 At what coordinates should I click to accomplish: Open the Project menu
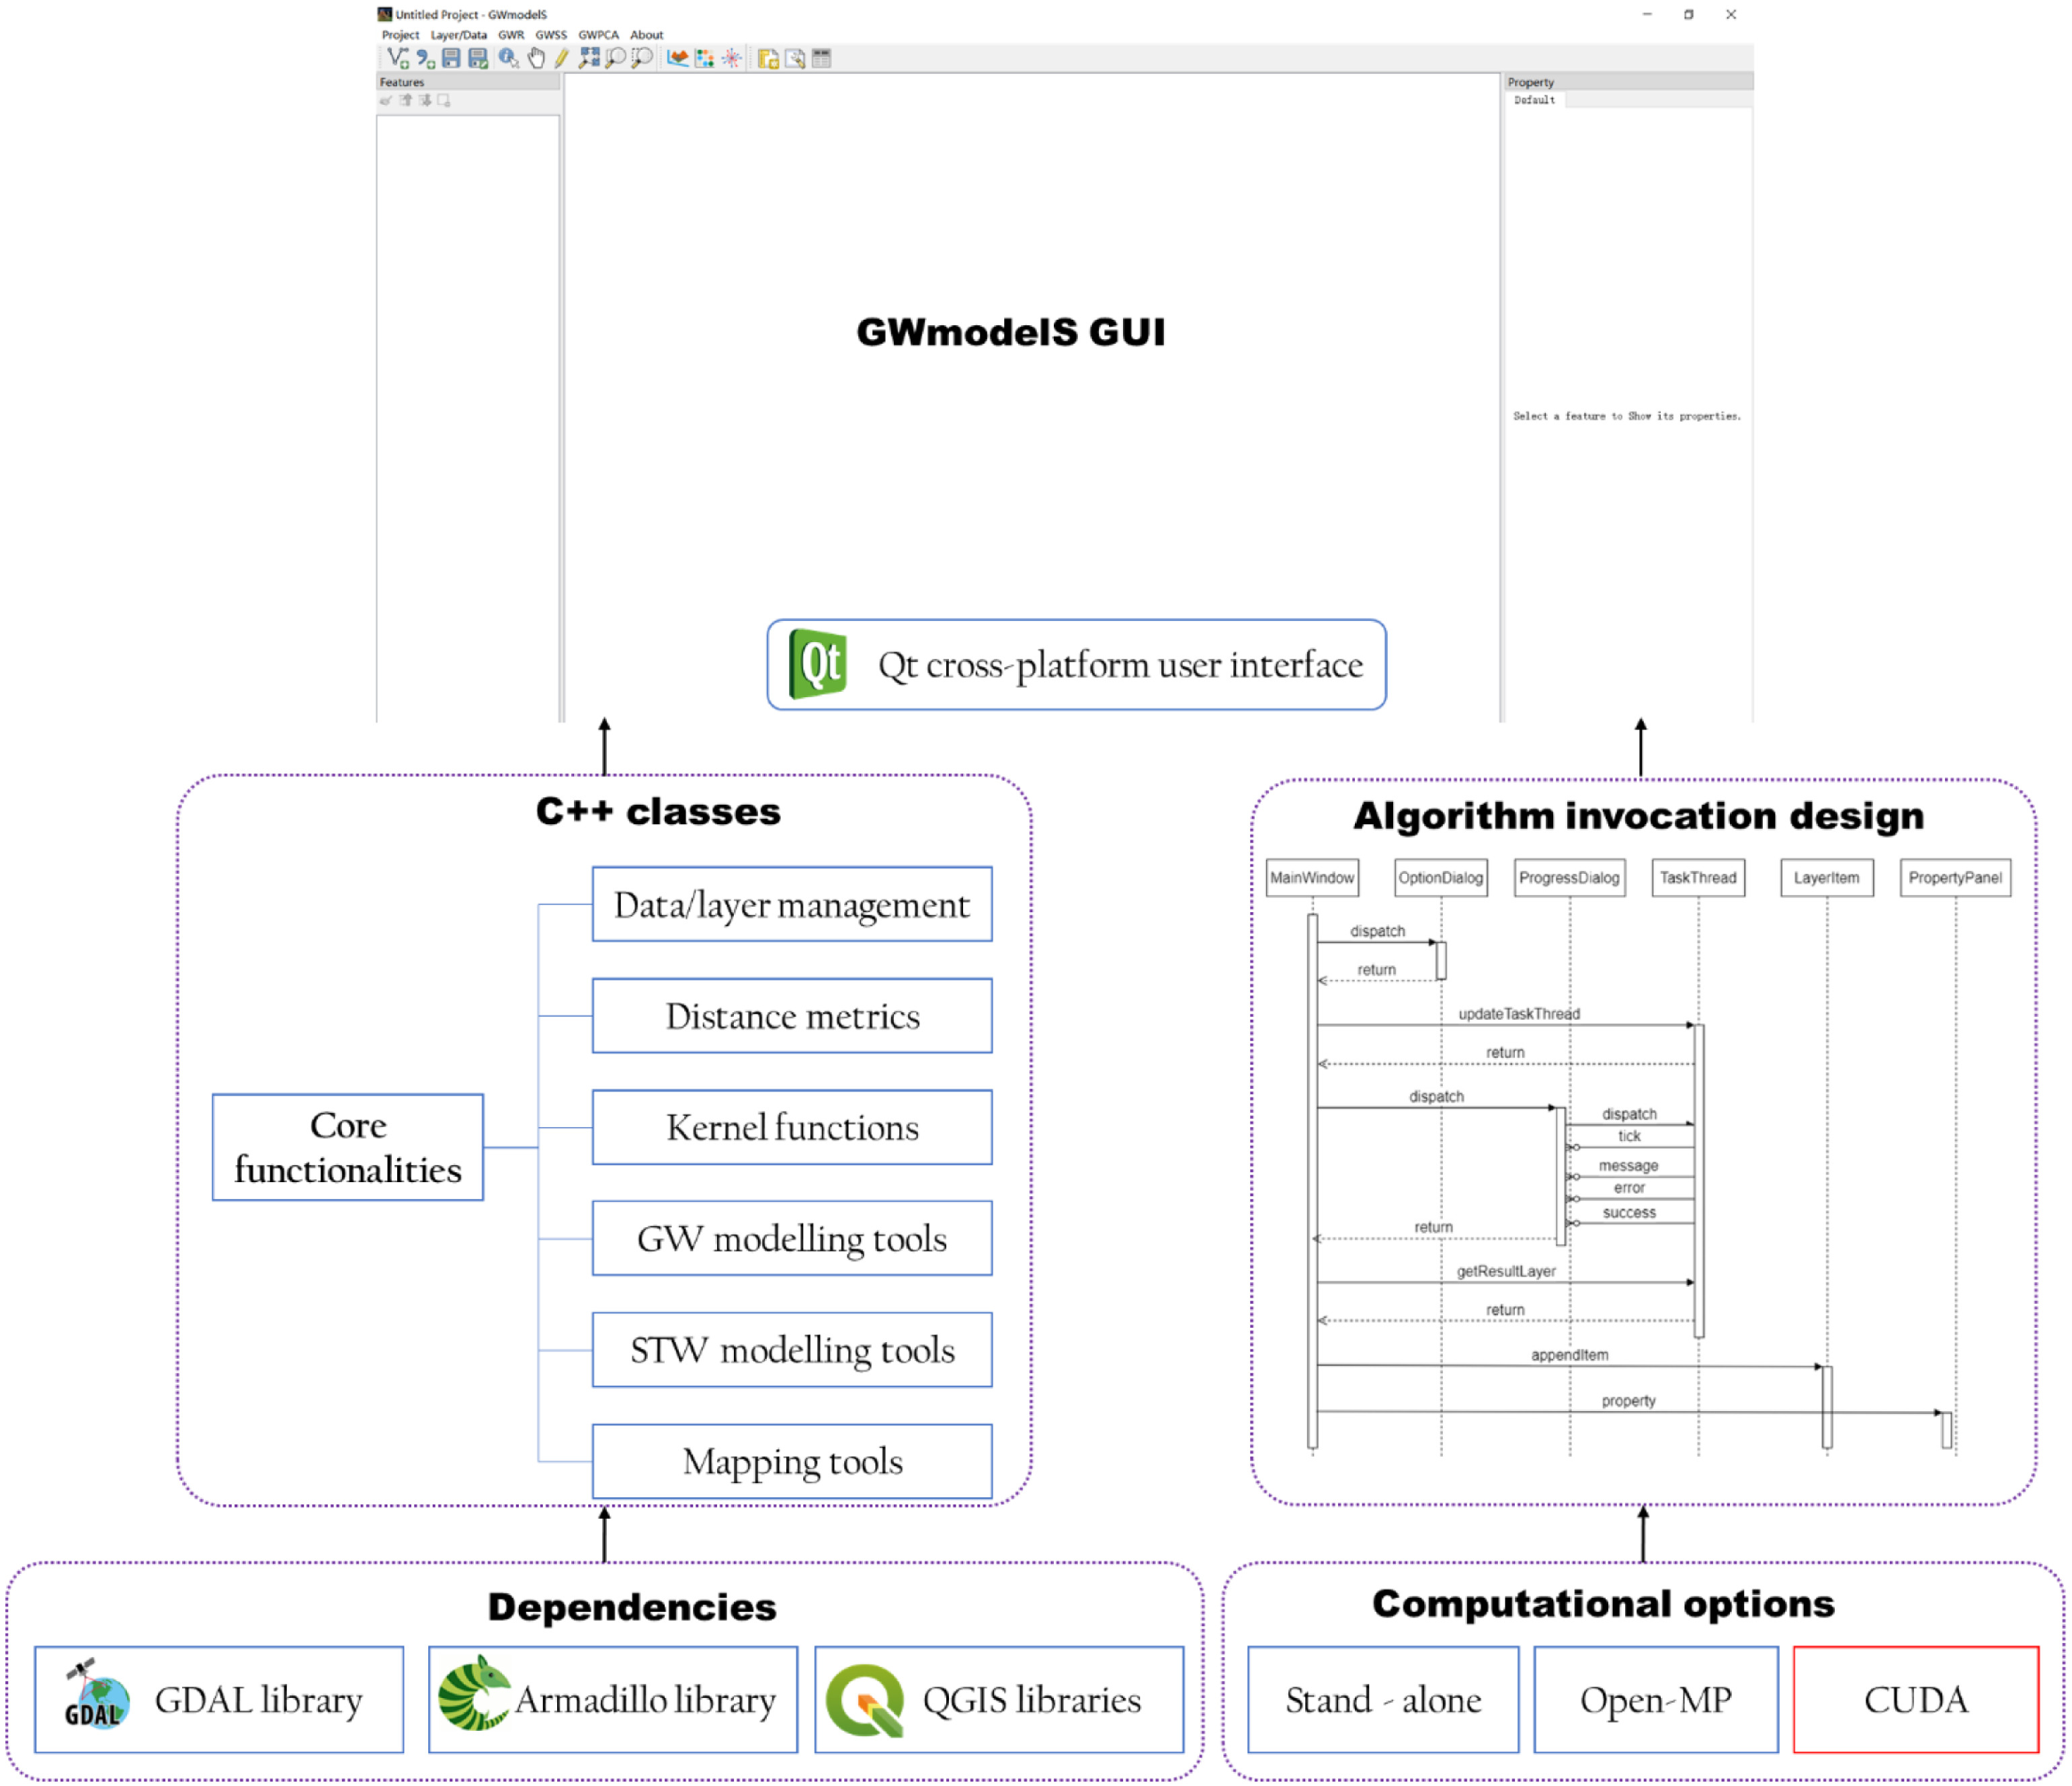pos(400,35)
